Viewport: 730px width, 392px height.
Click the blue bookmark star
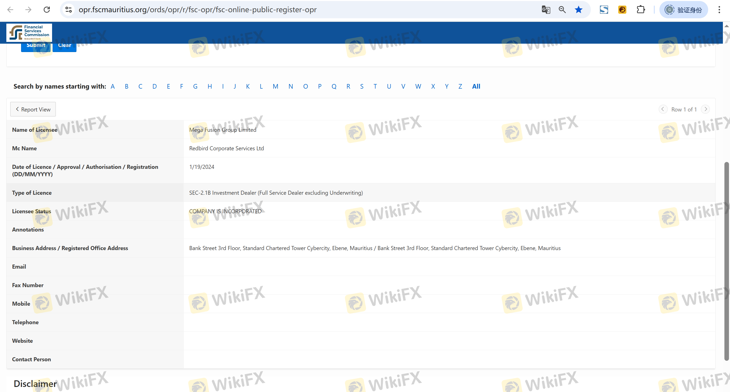click(578, 10)
